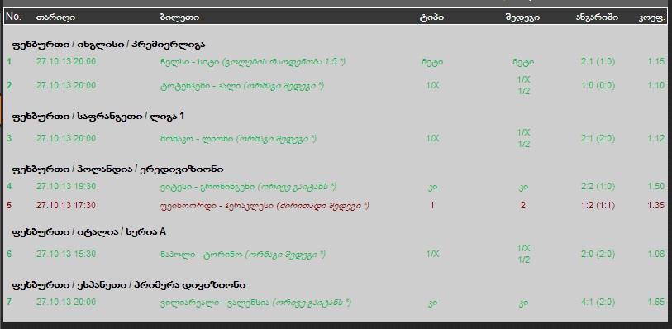This screenshot has width=672, height=329.
Task: Click the No. column header
Action: (13, 17)
